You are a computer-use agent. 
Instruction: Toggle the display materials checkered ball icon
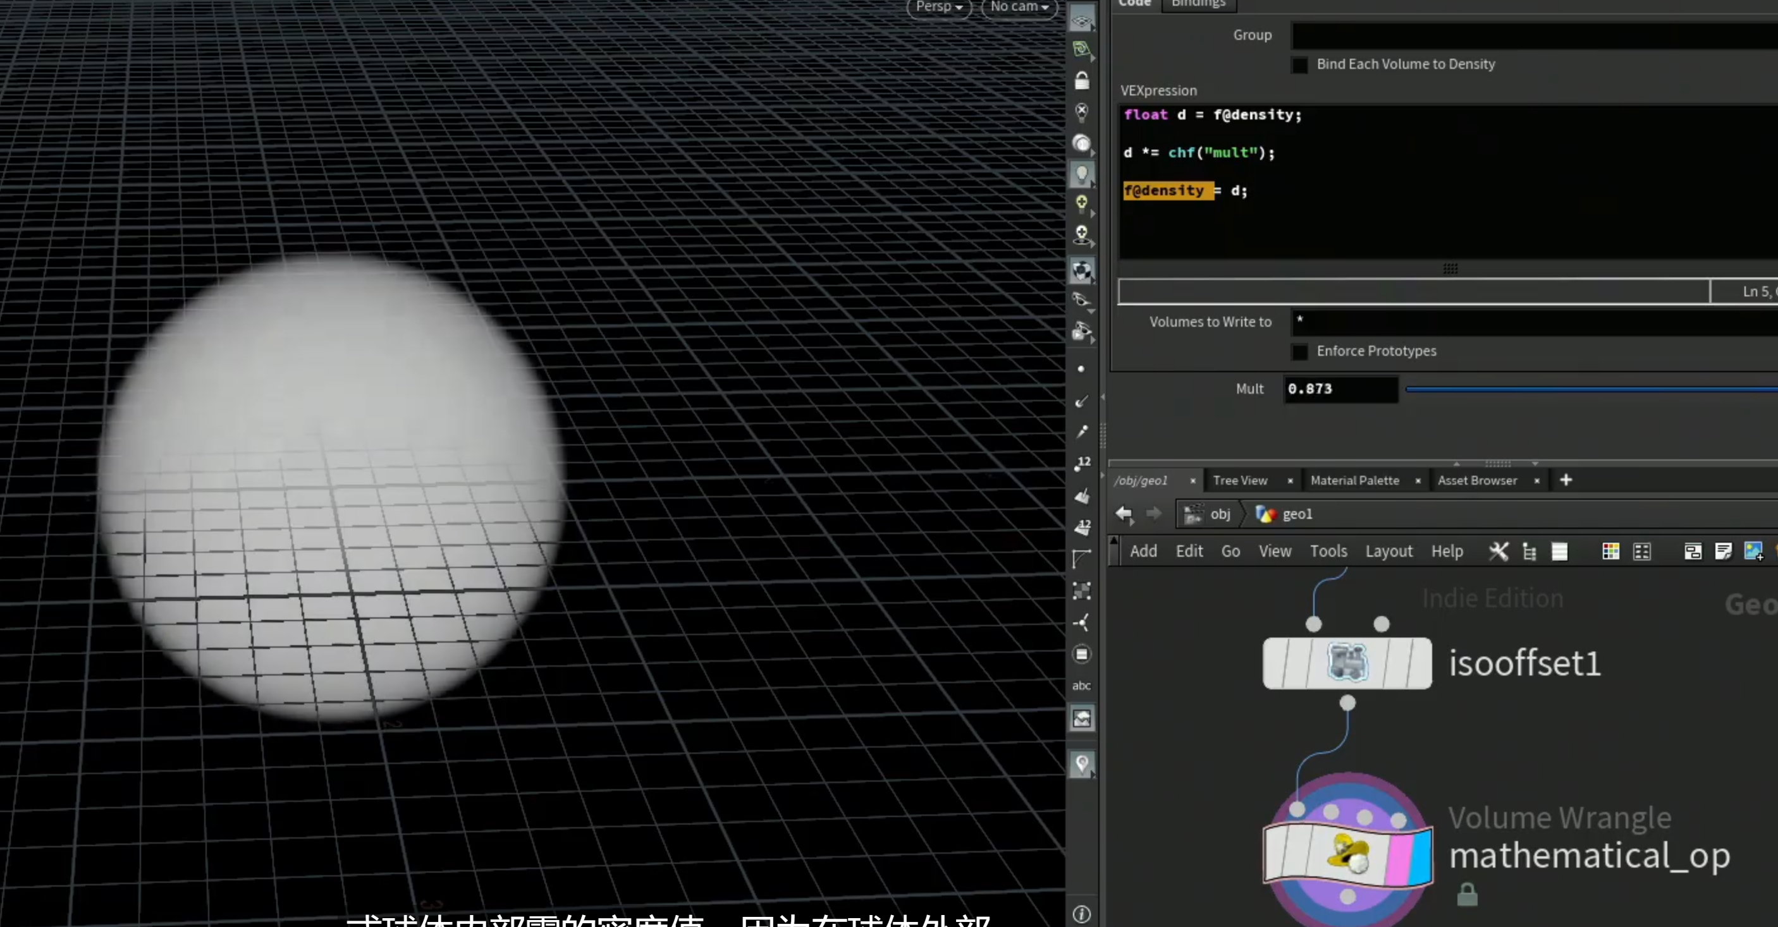tap(1082, 270)
